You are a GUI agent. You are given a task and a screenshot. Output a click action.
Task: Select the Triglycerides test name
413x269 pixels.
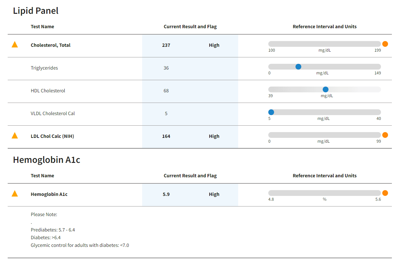pyautogui.click(x=45, y=68)
